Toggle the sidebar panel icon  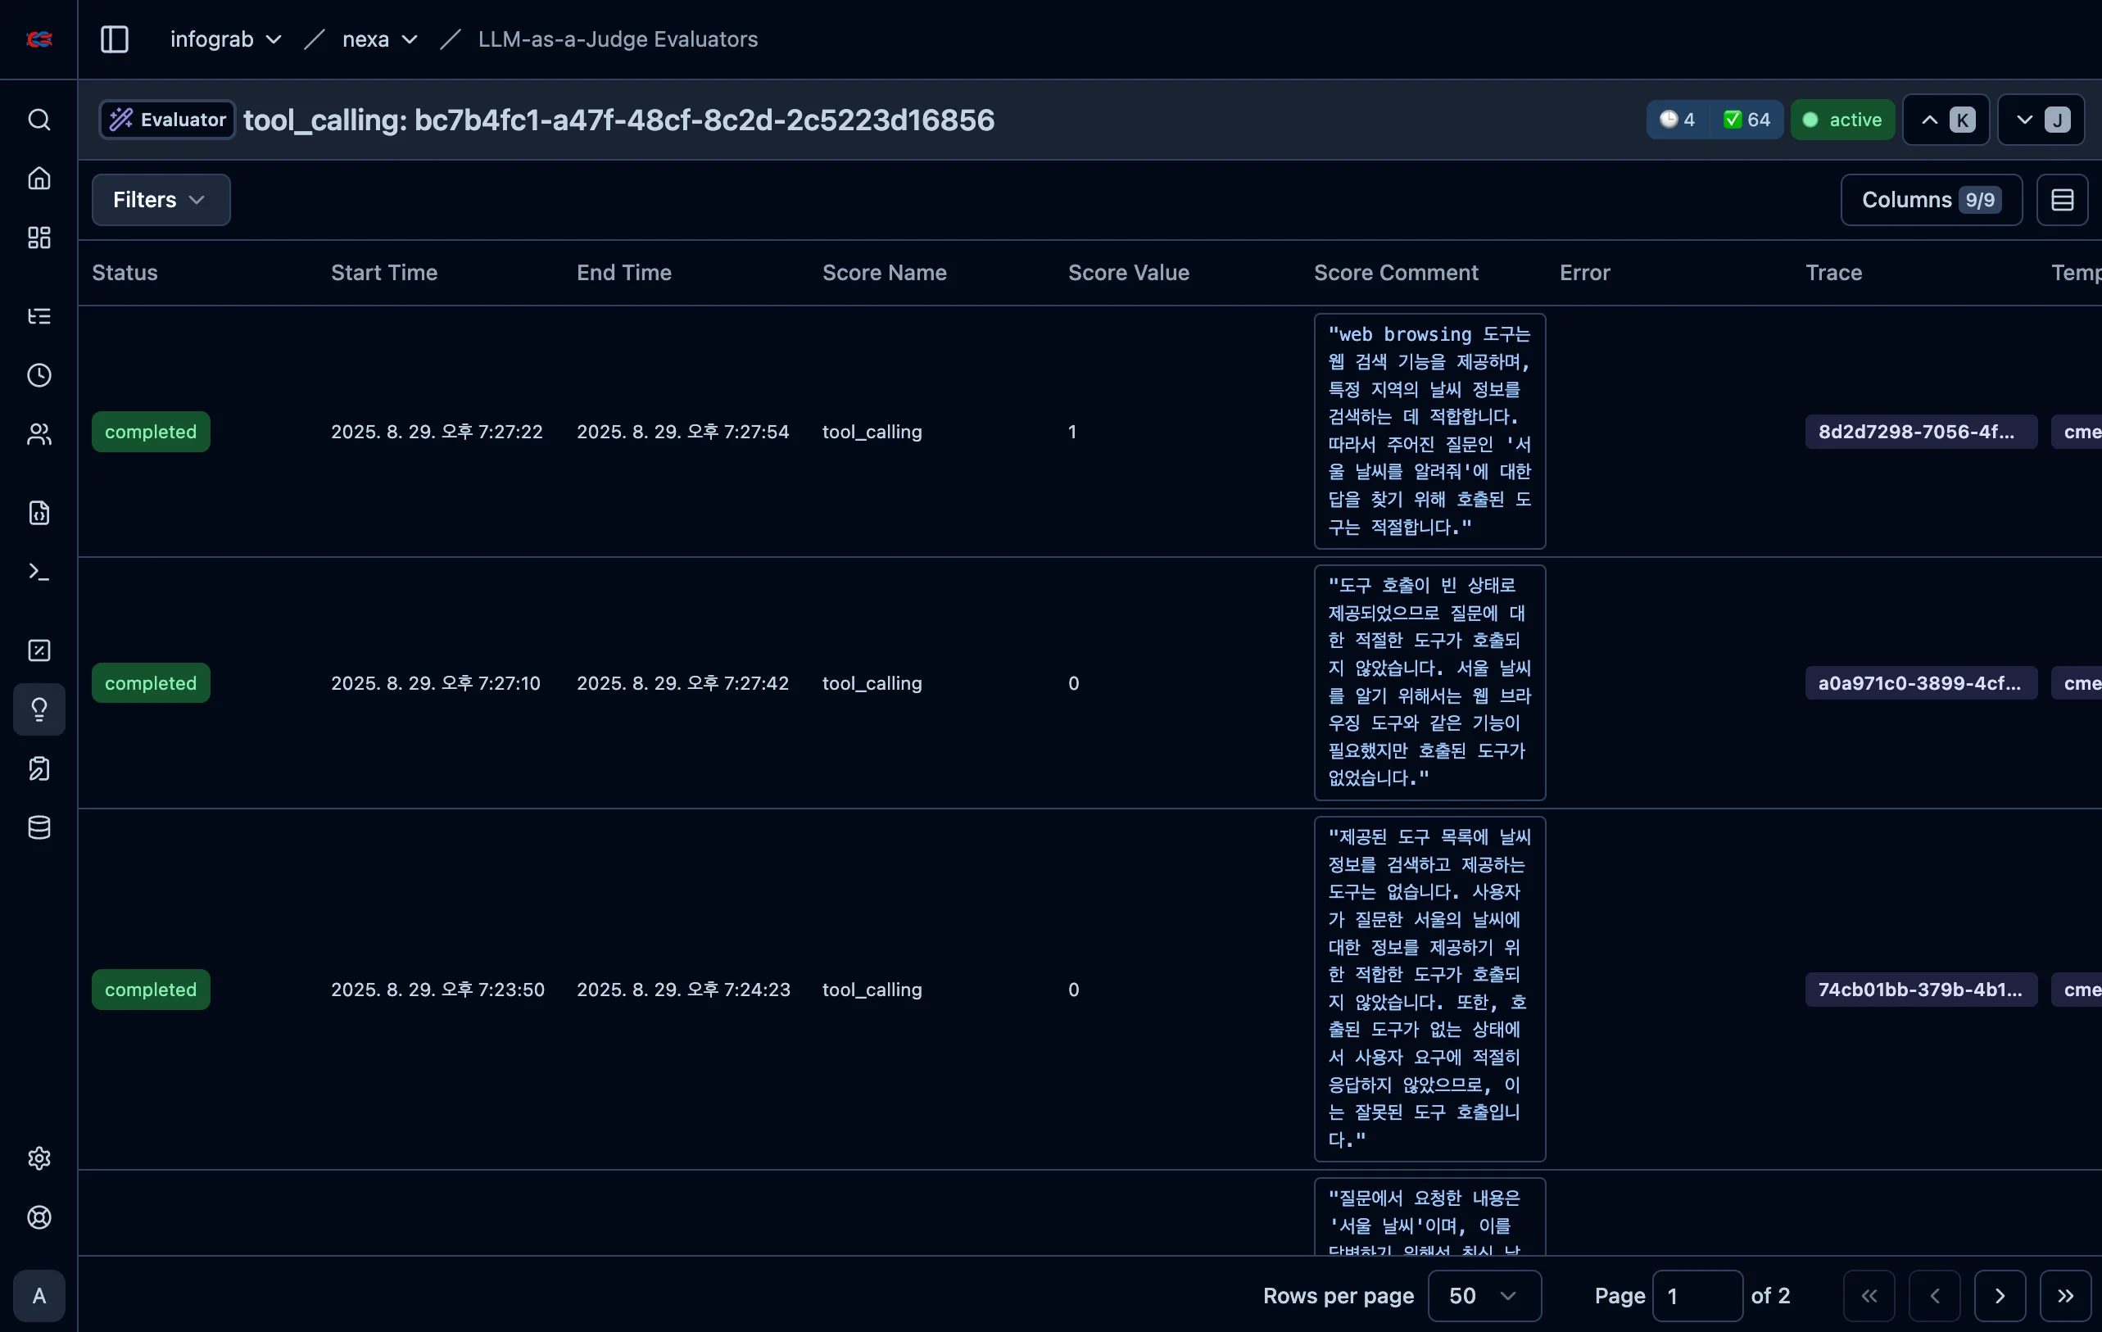click(x=115, y=39)
